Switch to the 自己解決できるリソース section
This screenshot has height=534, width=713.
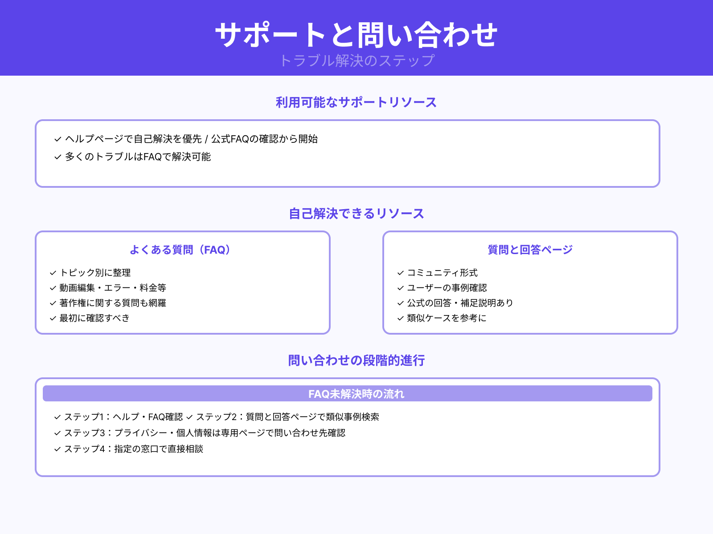[356, 213]
